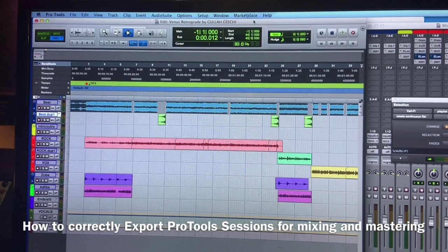Solo the ROCK track

tap(44, 144)
